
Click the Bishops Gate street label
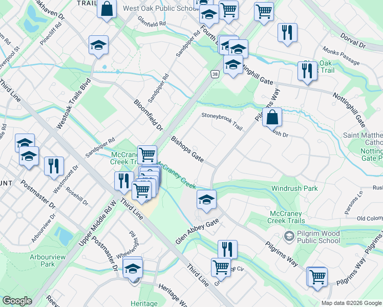point(187,149)
